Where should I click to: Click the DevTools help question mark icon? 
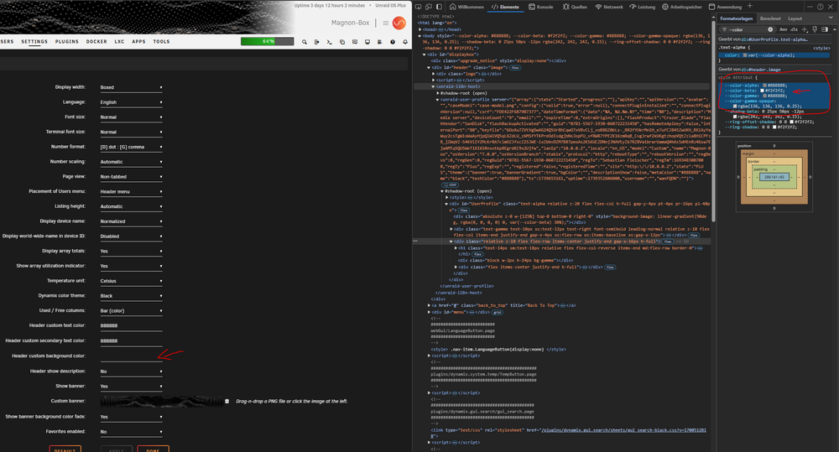pos(821,7)
